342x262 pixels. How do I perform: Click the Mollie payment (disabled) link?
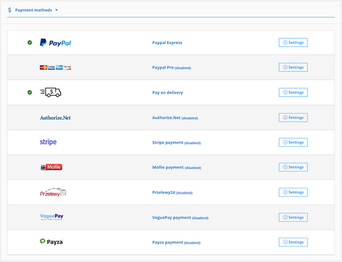pyautogui.click(x=177, y=168)
